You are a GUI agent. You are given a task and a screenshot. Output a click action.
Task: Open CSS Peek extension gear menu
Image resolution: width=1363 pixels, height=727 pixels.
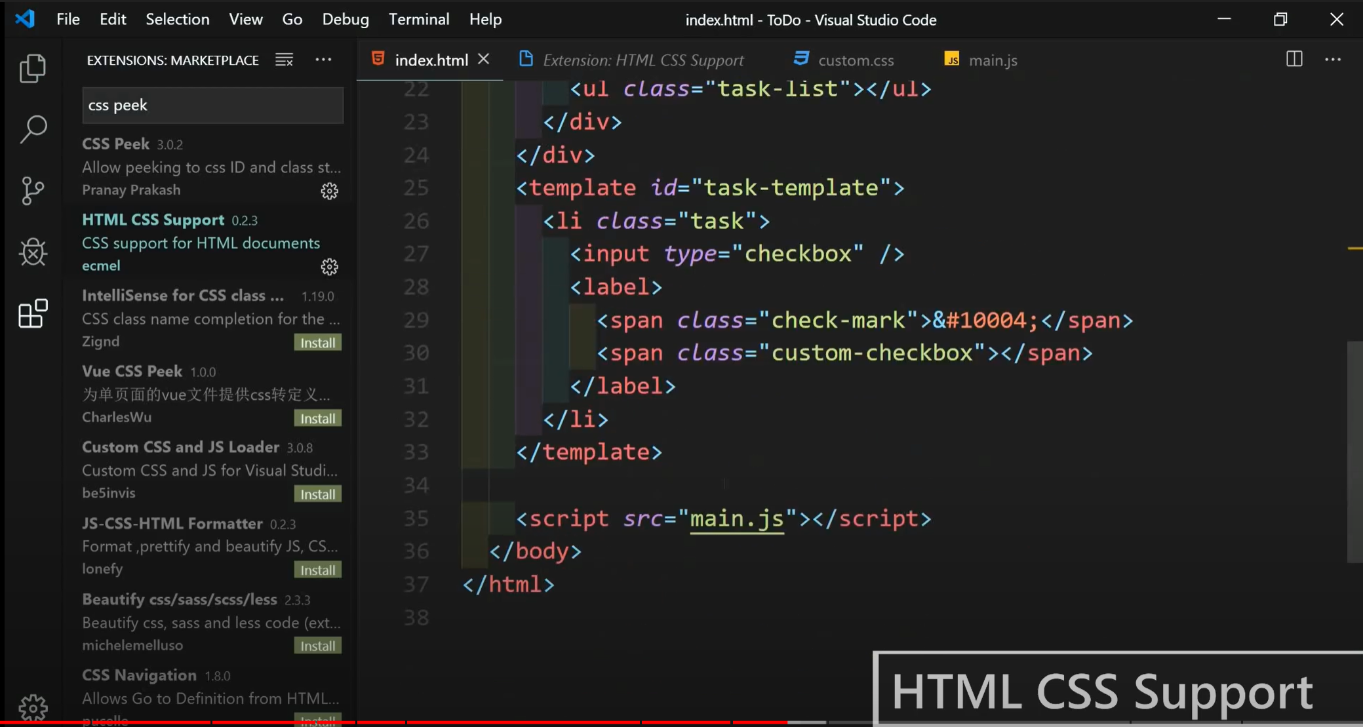(x=329, y=191)
